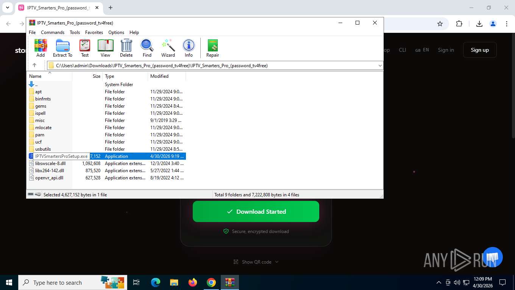The image size is (515, 290).
Task: Click the 1,092,608 size value
Action: (x=91, y=164)
